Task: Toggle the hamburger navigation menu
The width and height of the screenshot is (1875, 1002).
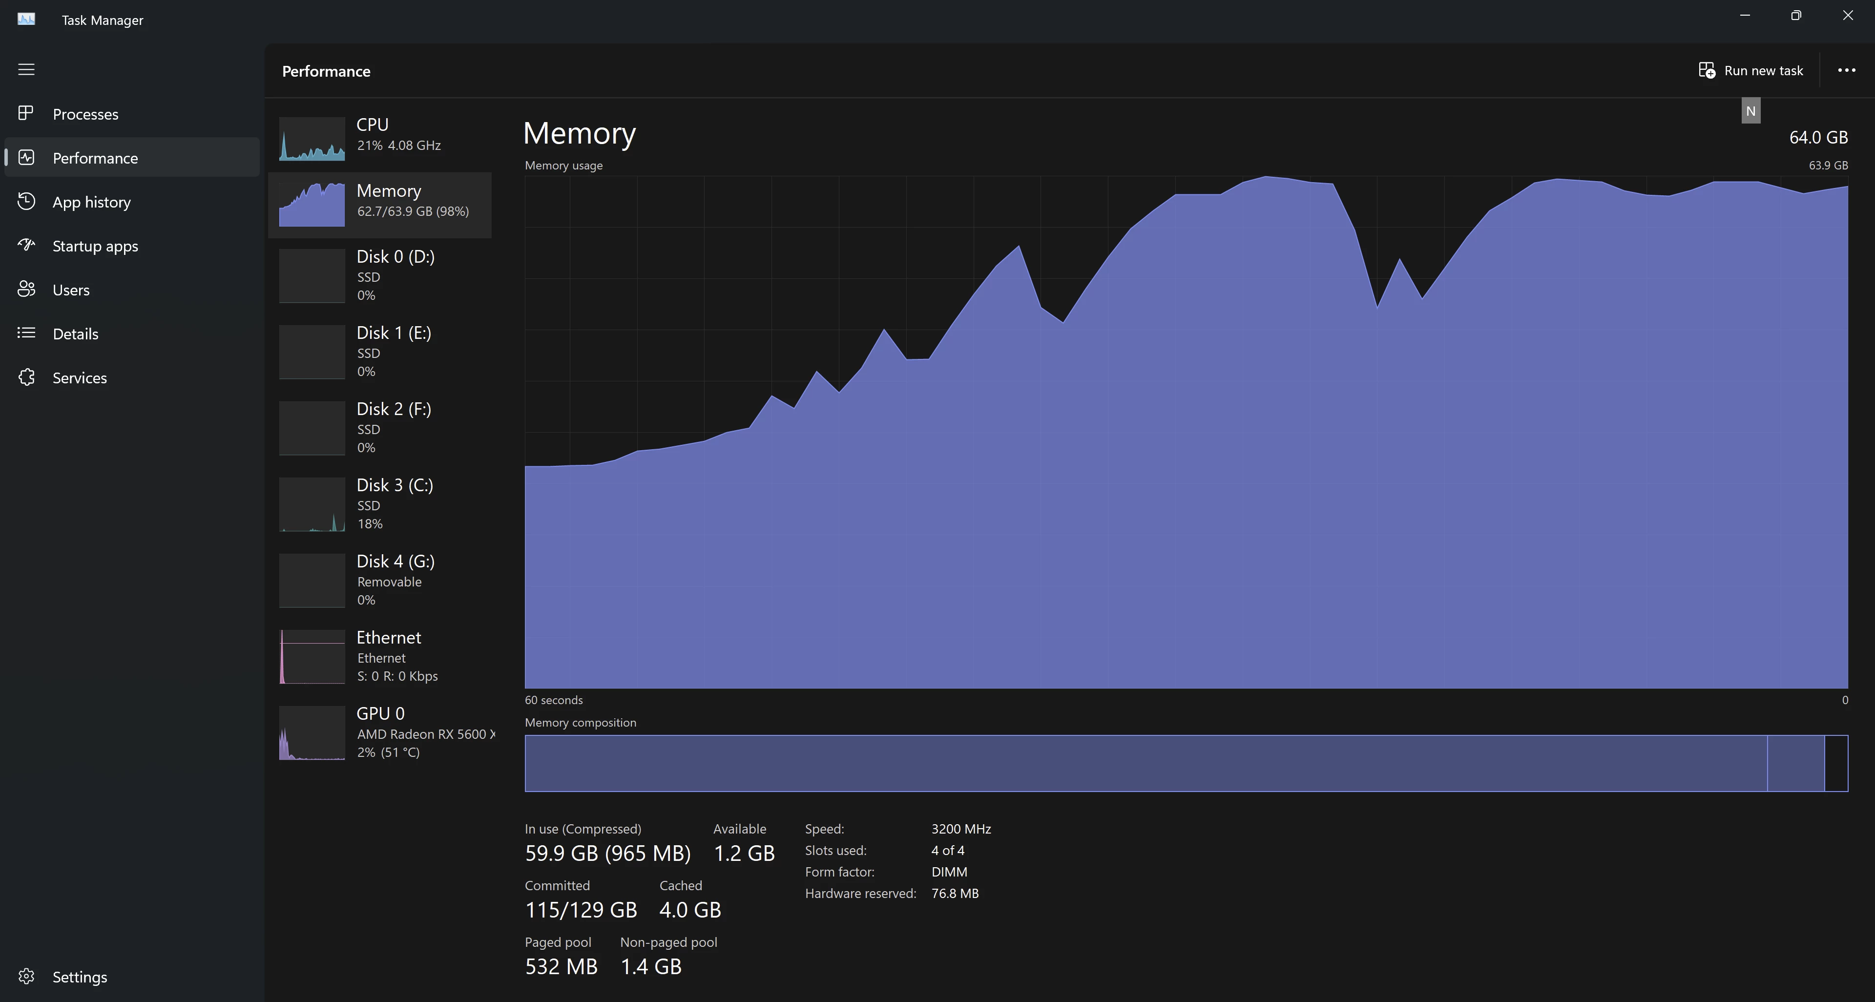Action: (x=26, y=69)
